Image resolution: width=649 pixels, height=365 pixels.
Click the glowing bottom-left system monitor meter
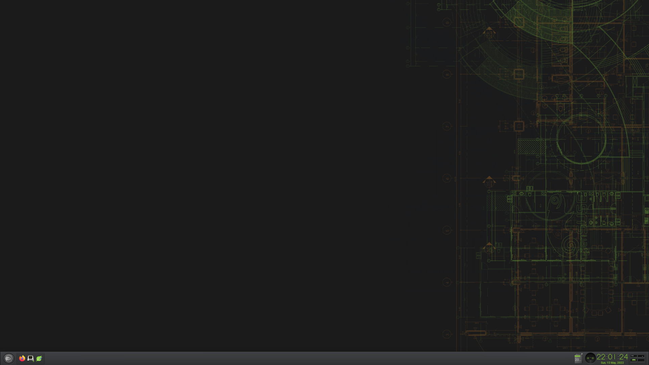coord(633,360)
